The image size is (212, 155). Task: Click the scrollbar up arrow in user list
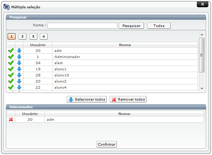point(202,35)
